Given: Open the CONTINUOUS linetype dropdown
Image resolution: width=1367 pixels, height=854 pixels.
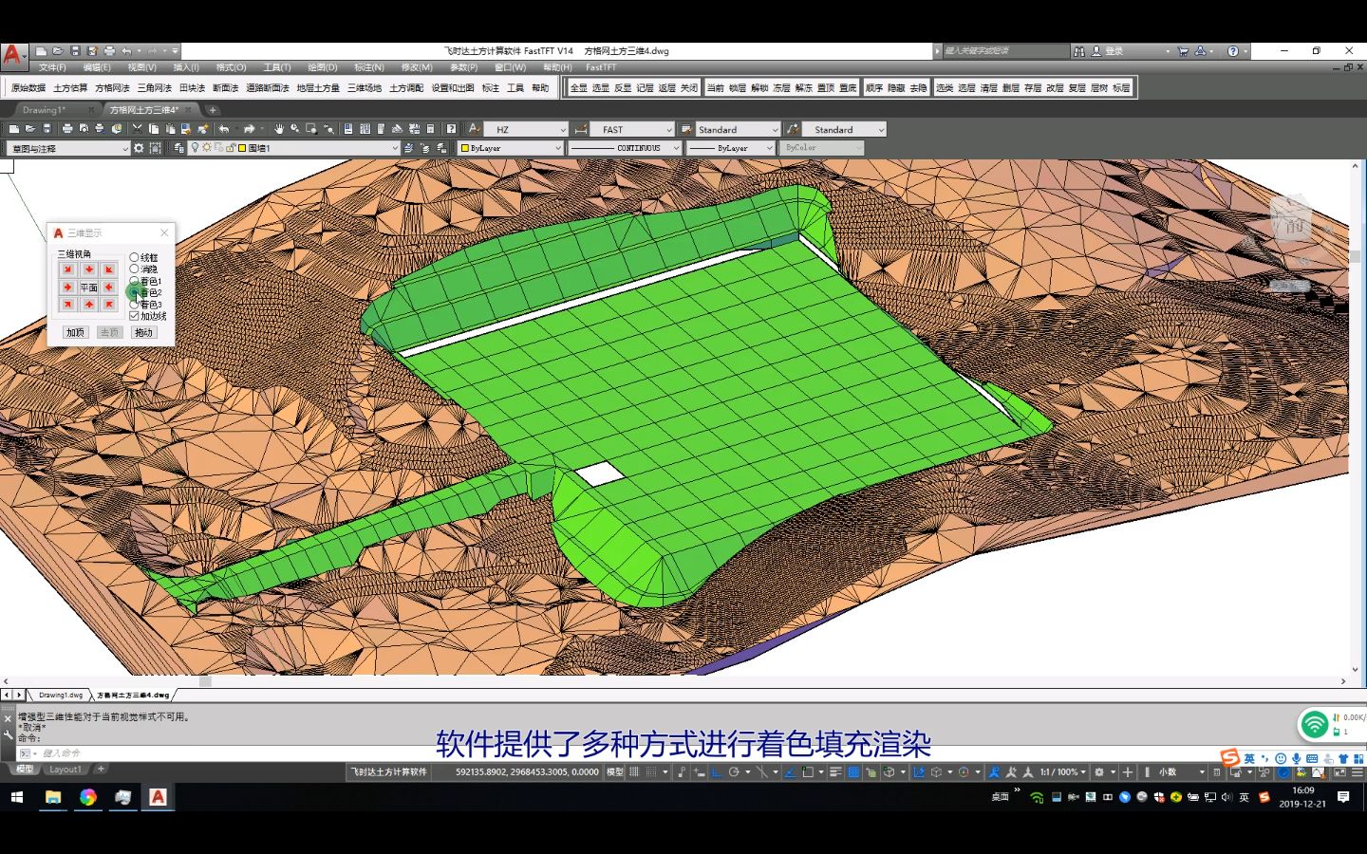Looking at the screenshot, I should click(x=625, y=148).
